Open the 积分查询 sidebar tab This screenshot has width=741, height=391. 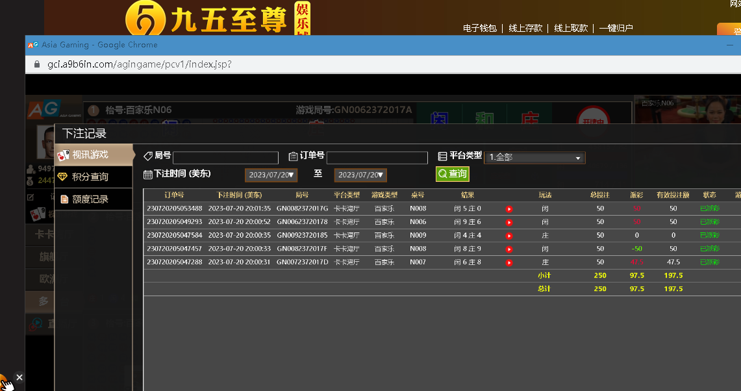click(x=94, y=177)
